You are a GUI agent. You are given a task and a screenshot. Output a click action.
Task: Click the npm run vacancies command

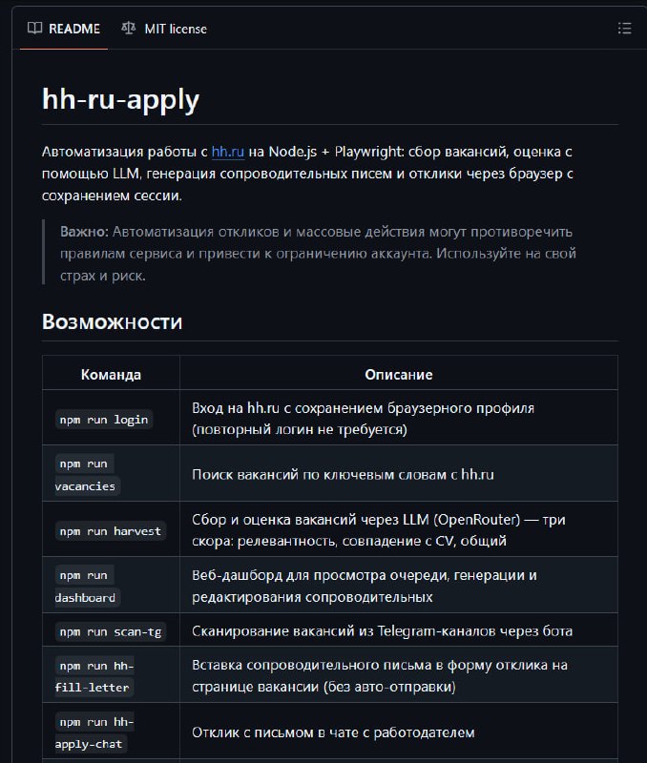click(x=87, y=474)
